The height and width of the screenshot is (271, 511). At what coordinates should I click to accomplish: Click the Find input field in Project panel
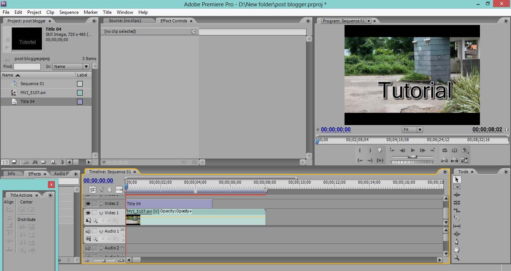(27, 66)
